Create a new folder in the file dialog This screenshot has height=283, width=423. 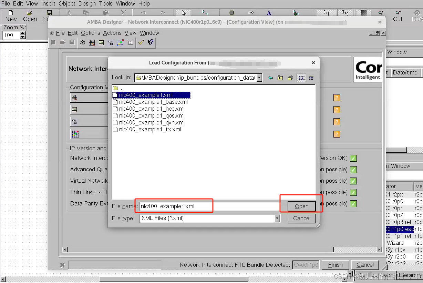tap(290, 78)
